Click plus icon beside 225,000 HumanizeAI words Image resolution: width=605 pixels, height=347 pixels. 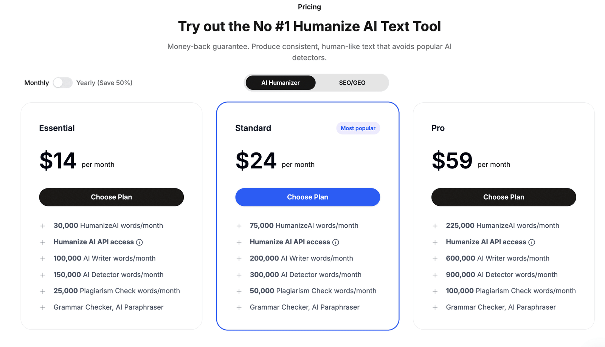click(x=435, y=225)
